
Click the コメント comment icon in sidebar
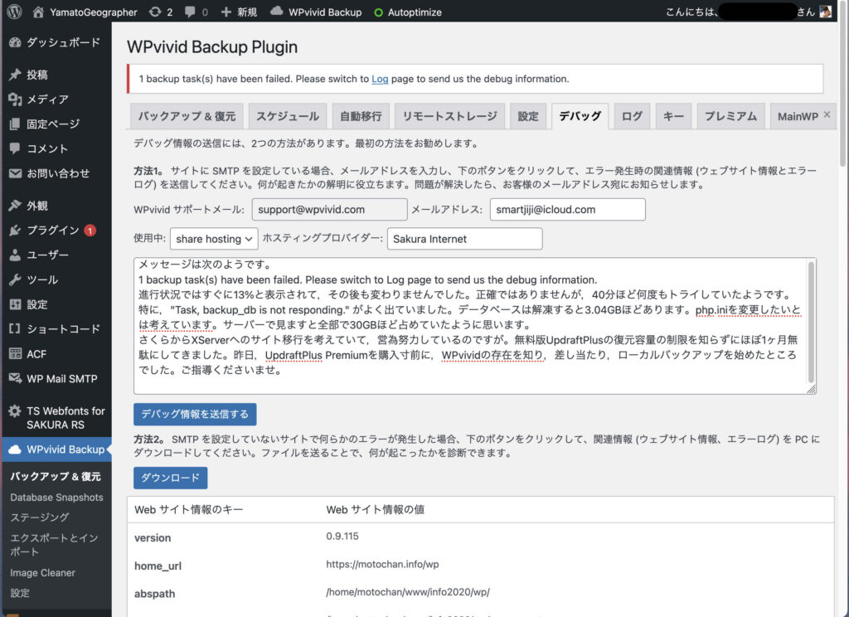click(x=15, y=148)
